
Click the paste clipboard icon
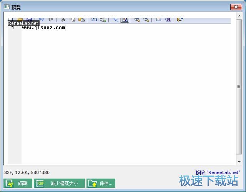81,20
